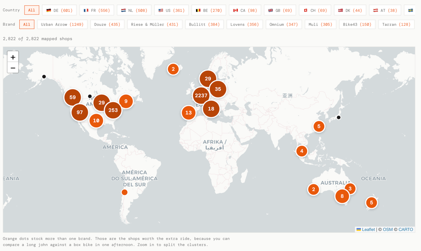The image size is (421, 251).
Task: Filter shops by AT (38)
Action: click(x=385, y=10)
